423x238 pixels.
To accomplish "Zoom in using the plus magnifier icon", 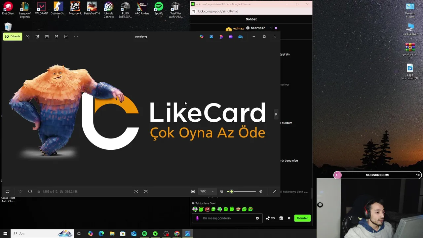I will pyautogui.click(x=261, y=191).
